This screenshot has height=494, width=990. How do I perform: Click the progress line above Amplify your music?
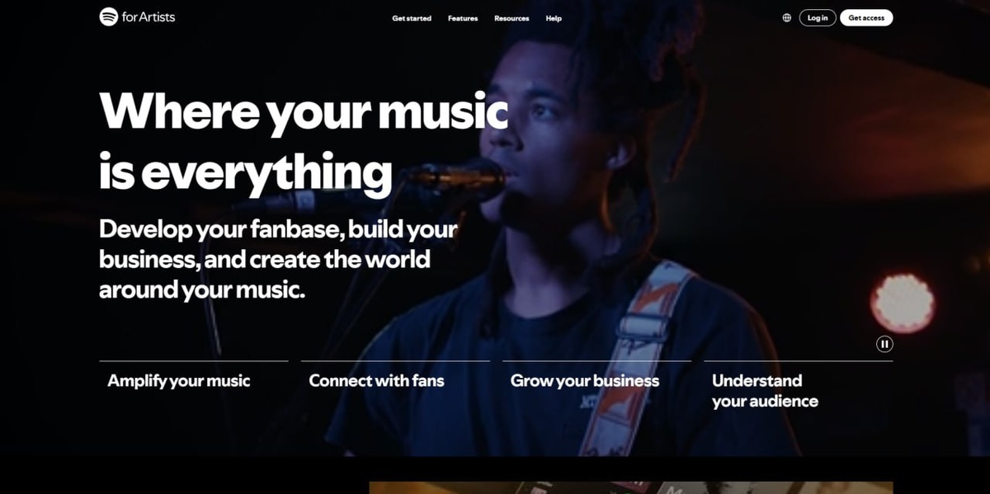[x=194, y=361]
